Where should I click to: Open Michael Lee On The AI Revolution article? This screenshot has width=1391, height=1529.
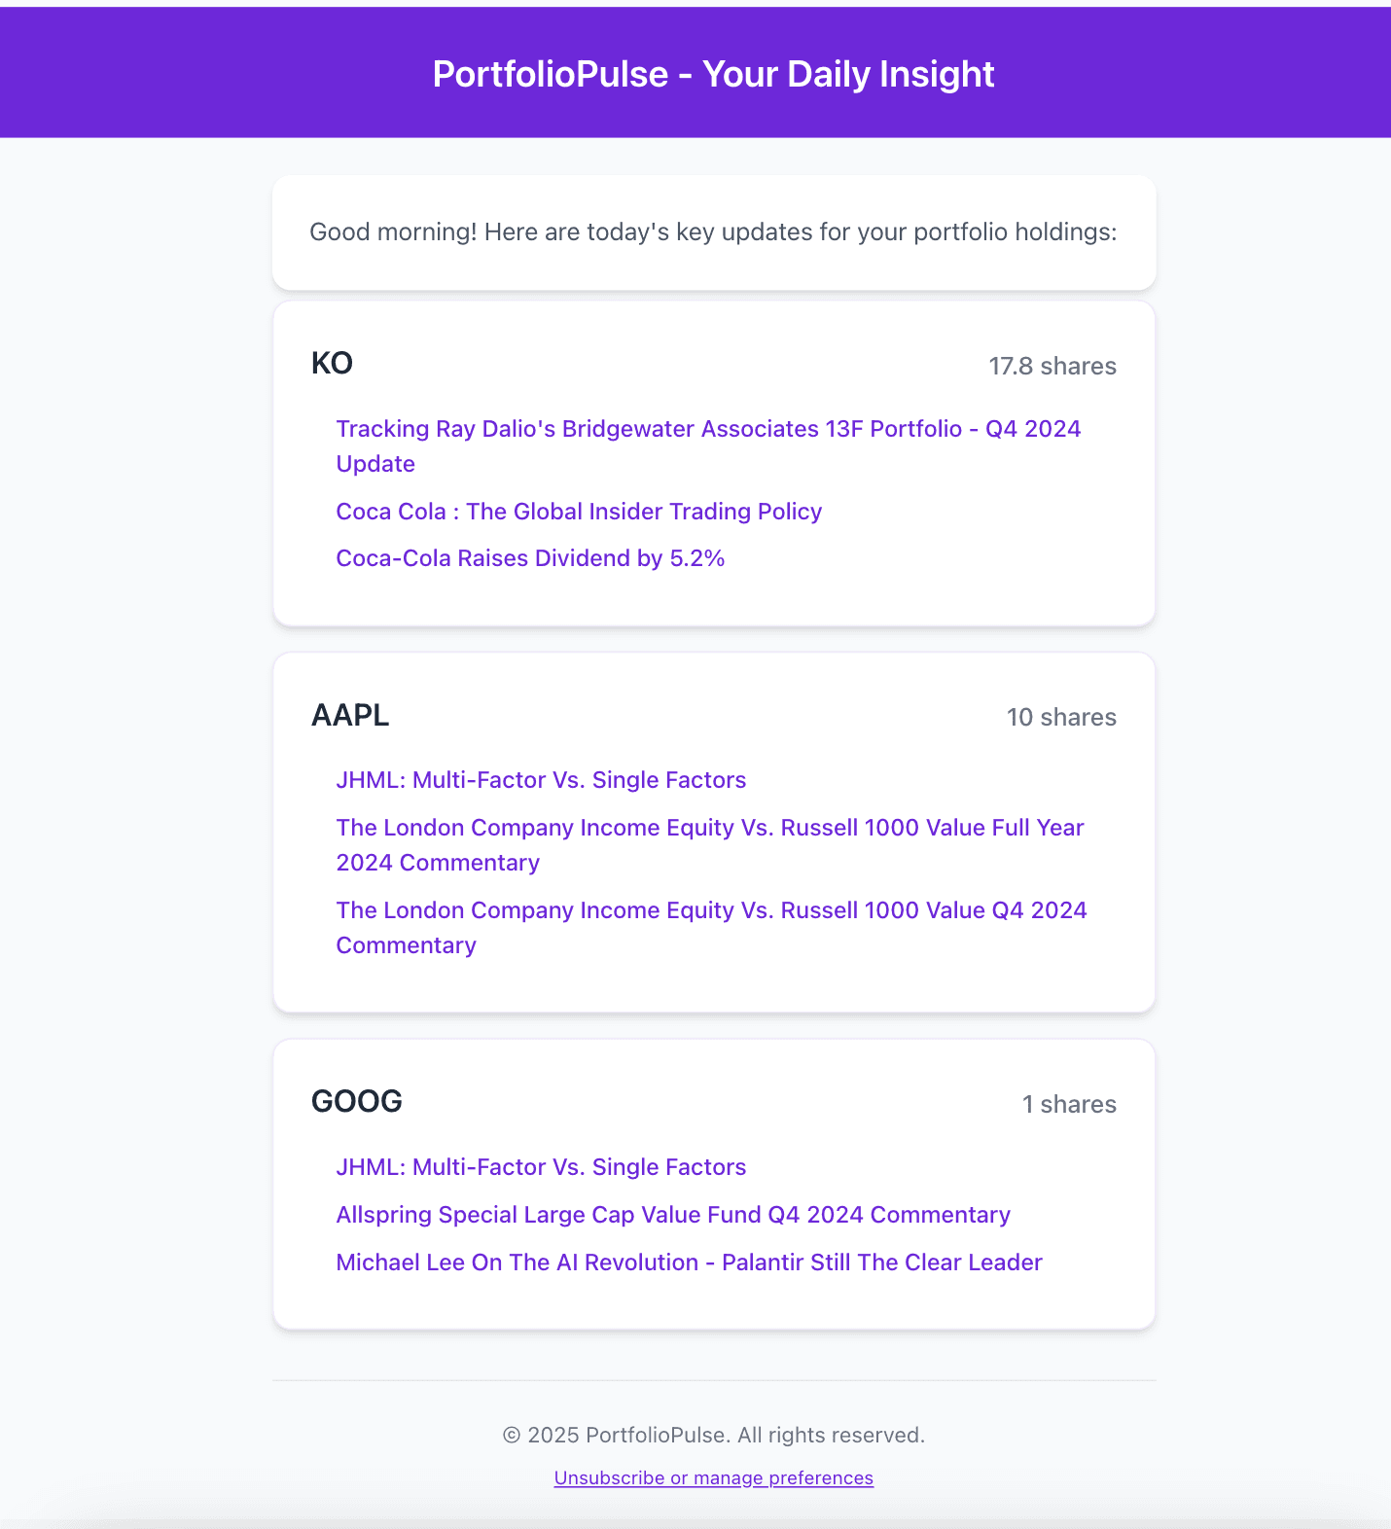(689, 1262)
